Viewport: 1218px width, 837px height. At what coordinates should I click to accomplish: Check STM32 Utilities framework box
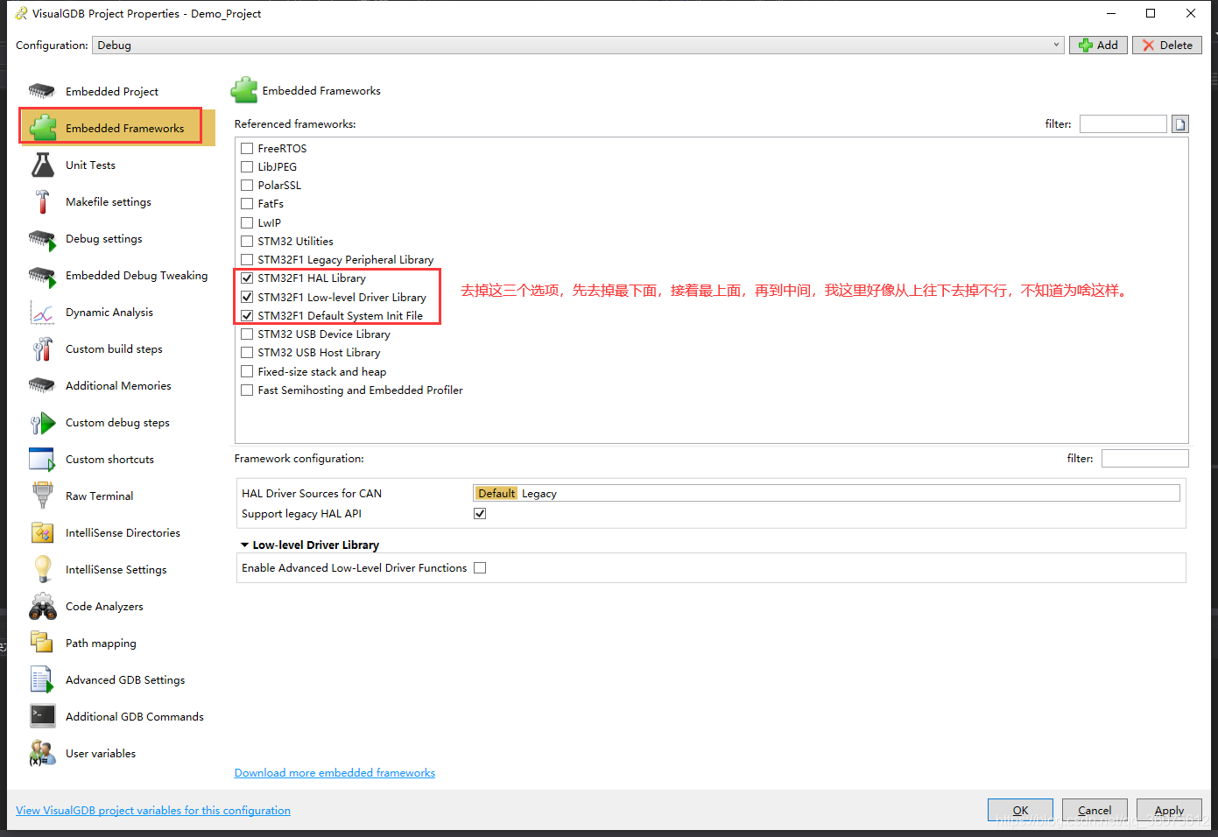(247, 242)
